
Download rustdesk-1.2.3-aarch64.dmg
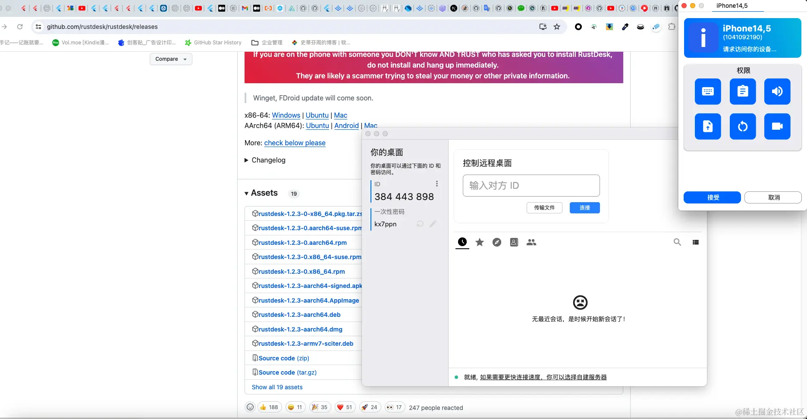(300, 329)
